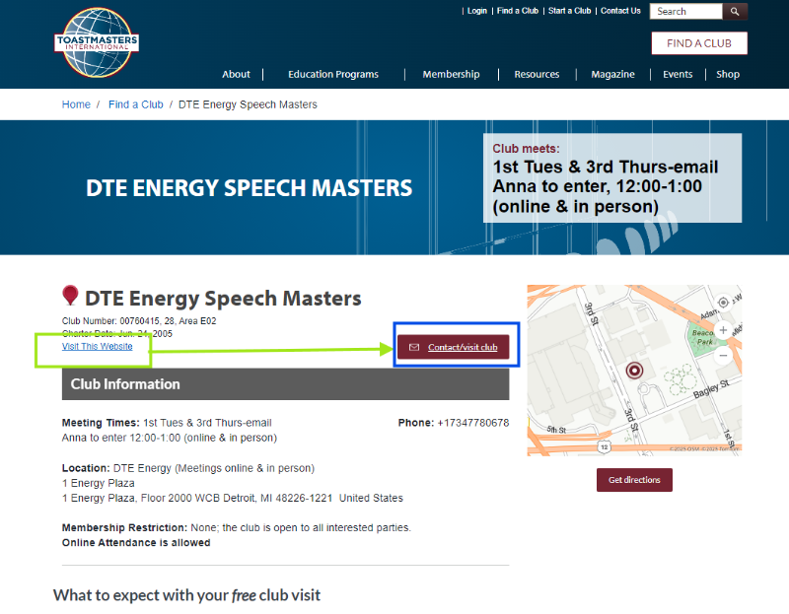Click the Location: DTE Energy text
The width and height of the screenshot is (789, 614).
(188, 468)
